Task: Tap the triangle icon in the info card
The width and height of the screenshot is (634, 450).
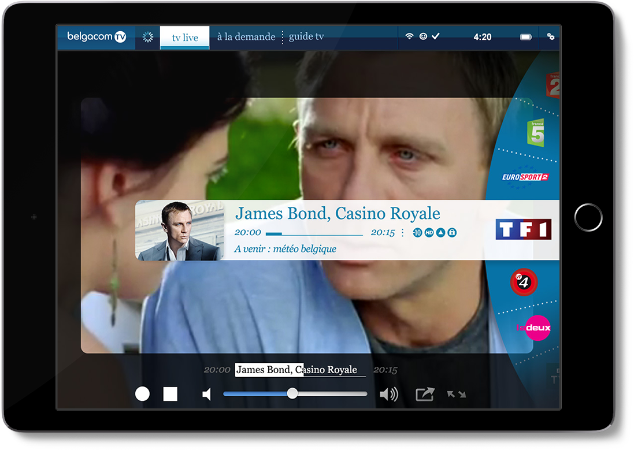Action: (441, 232)
